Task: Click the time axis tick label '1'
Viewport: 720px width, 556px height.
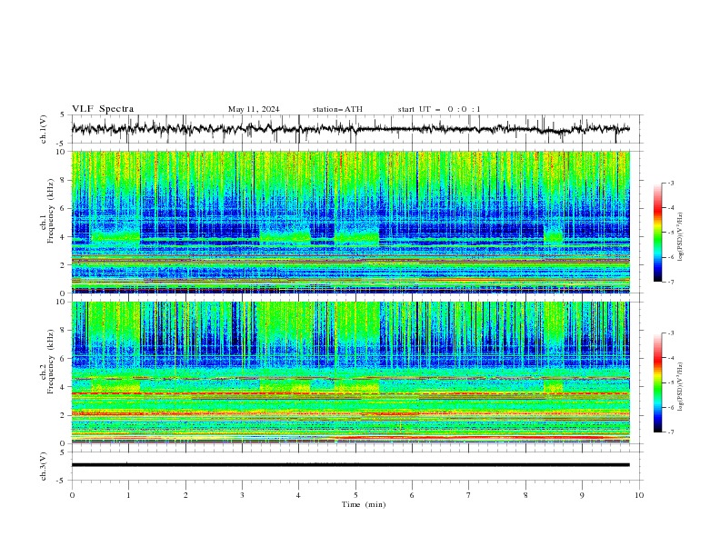Action: click(128, 495)
